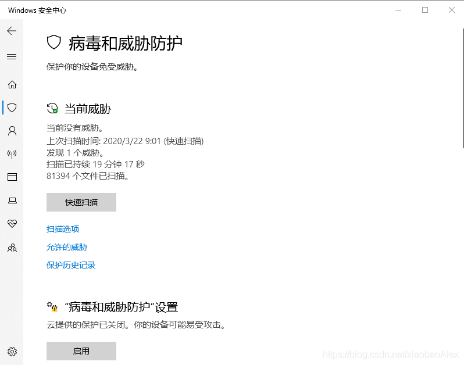The image size is (464, 365).
Task: Select Virus & threat protection shield in sidebar
Action: point(12,108)
